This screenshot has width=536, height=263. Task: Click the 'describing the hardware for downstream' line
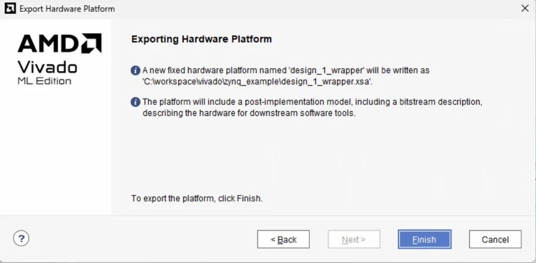249,113
